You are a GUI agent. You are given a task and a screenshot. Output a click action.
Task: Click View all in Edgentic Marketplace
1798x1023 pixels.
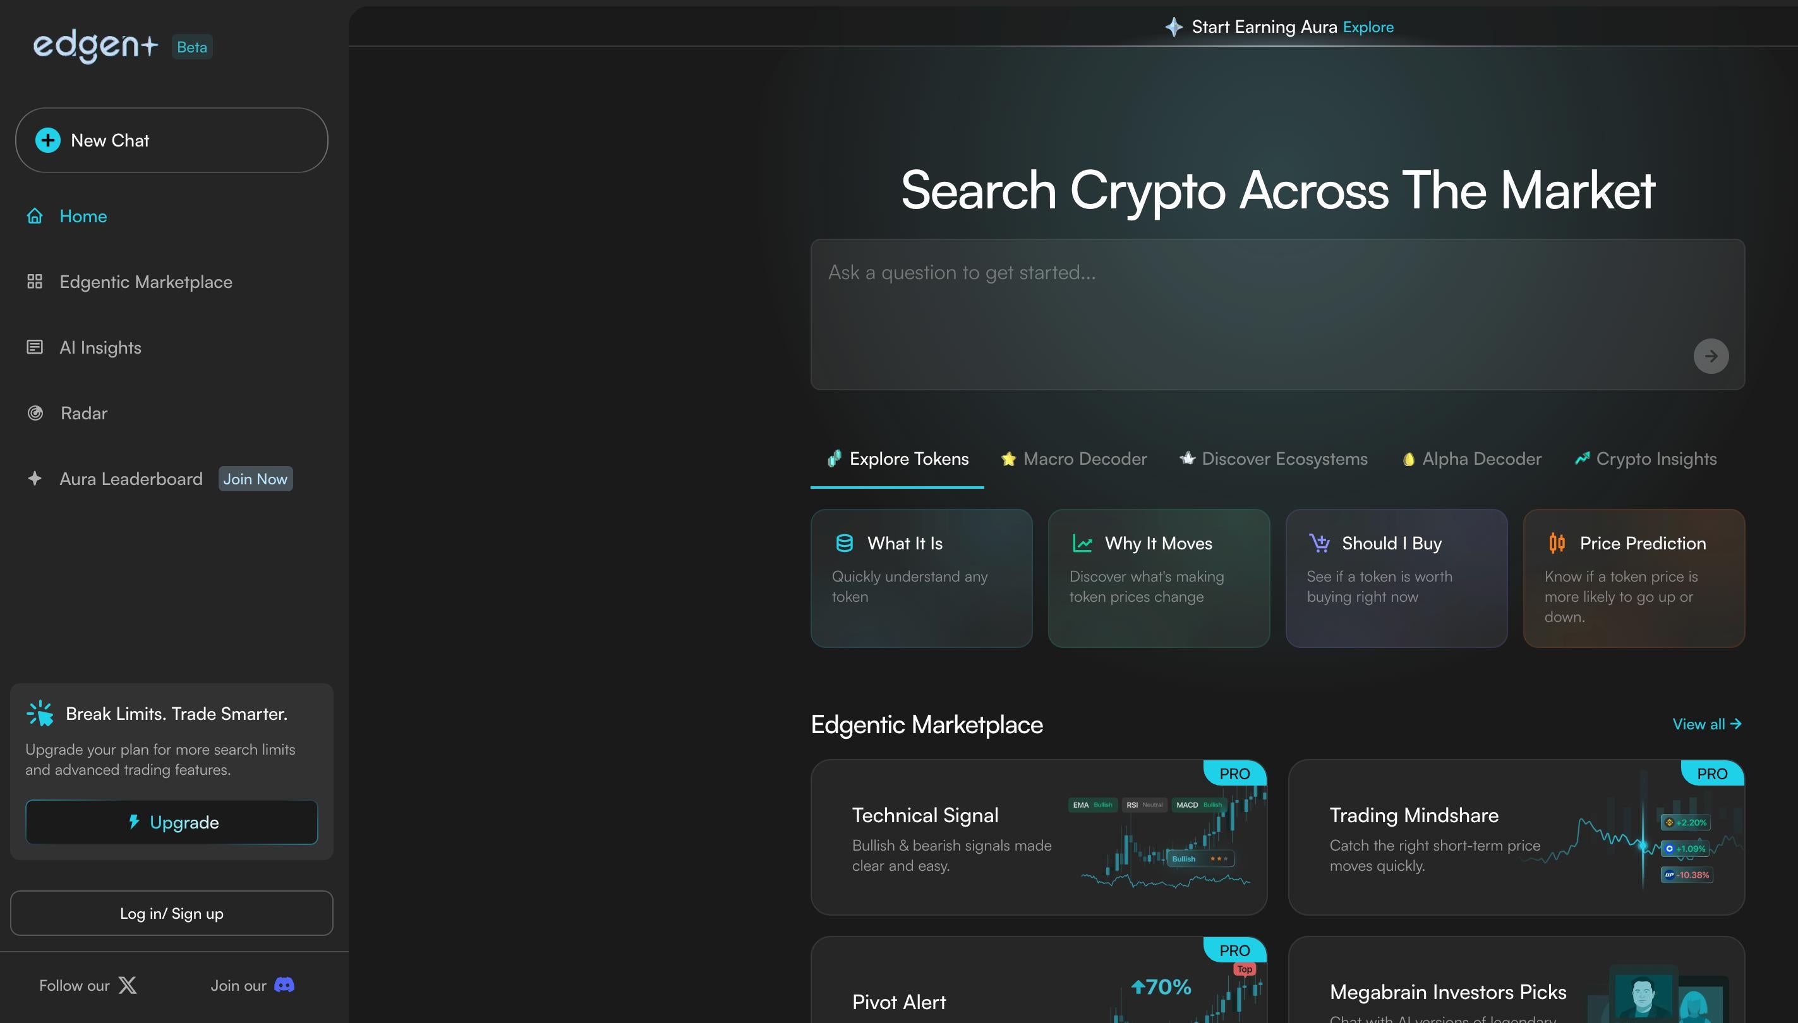tap(1706, 724)
